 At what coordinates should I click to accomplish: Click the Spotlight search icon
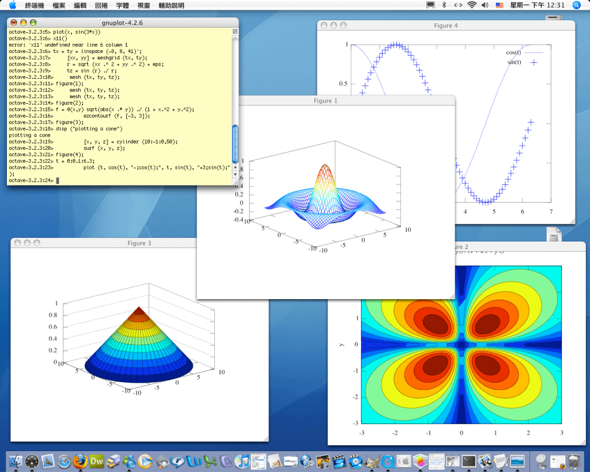click(x=577, y=5)
